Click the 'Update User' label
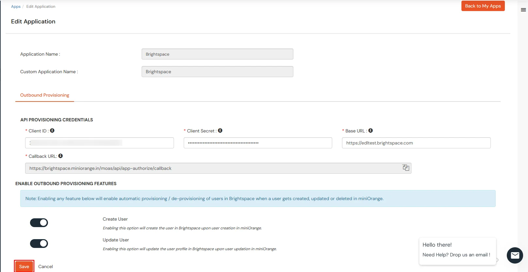 116,240
